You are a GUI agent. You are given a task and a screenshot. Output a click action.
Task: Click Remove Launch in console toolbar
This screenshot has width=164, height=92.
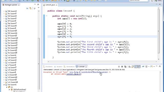tap(122, 66)
